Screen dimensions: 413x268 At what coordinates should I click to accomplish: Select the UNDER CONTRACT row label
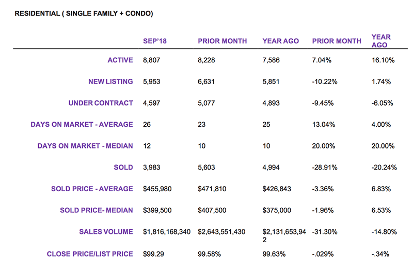(x=101, y=103)
